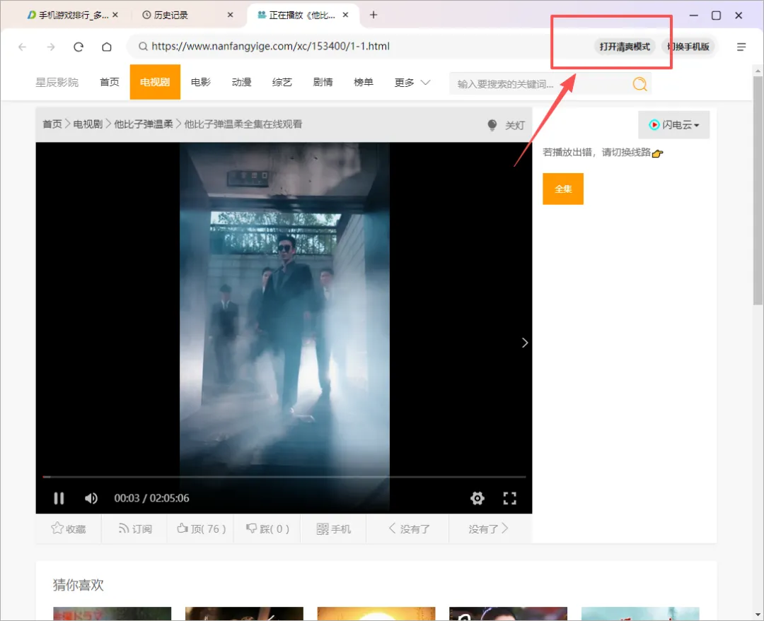This screenshot has height=621, width=764.
Task: Seek on the video progress bar
Action: pos(284,477)
